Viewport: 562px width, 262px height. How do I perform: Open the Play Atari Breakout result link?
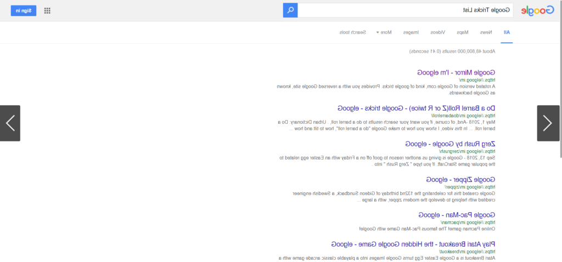click(413, 244)
